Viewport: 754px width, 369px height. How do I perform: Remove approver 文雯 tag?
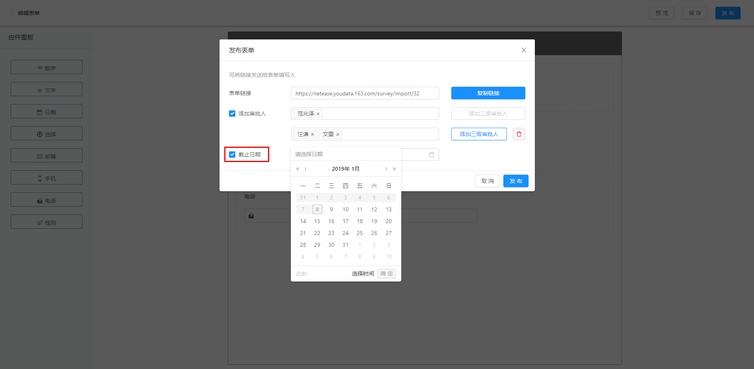[x=338, y=134]
